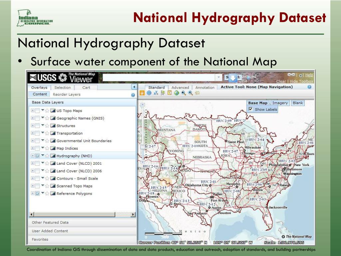Image resolution: width=341 pixels, height=256 pixels.
Task: Expand the Hydrography (NHD) plus node
Action: (33, 156)
